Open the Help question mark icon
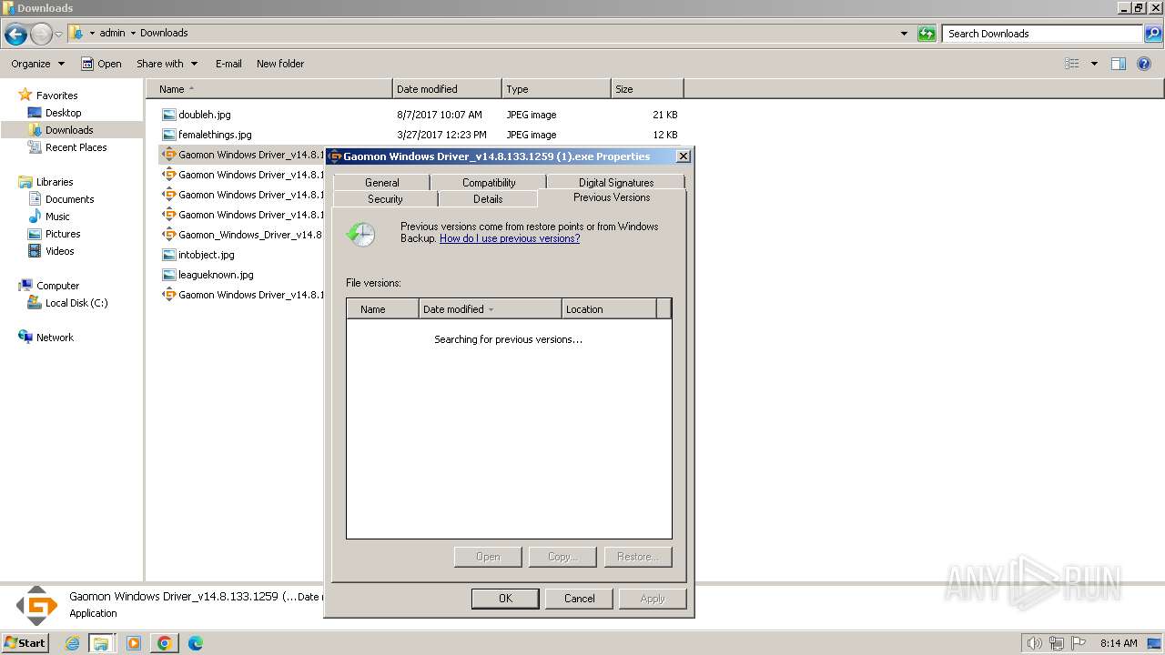This screenshot has height=655, width=1165. [1145, 64]
